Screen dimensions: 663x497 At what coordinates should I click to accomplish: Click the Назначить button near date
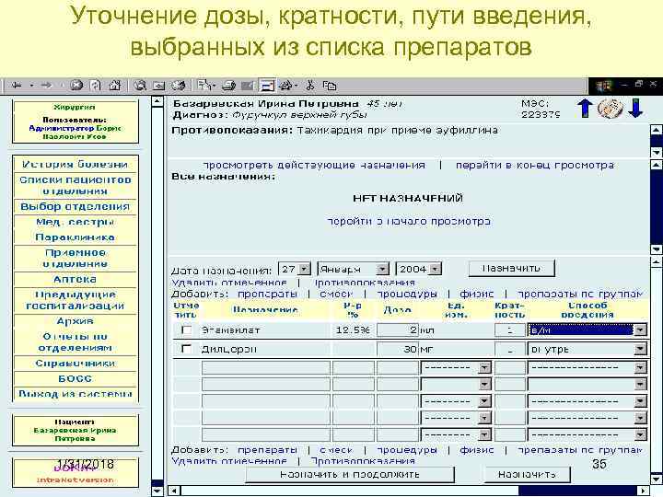[512, 268]
